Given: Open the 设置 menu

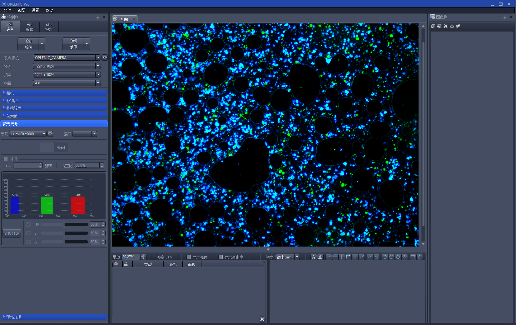Looking at the screenshot, I should pos(35,10).
